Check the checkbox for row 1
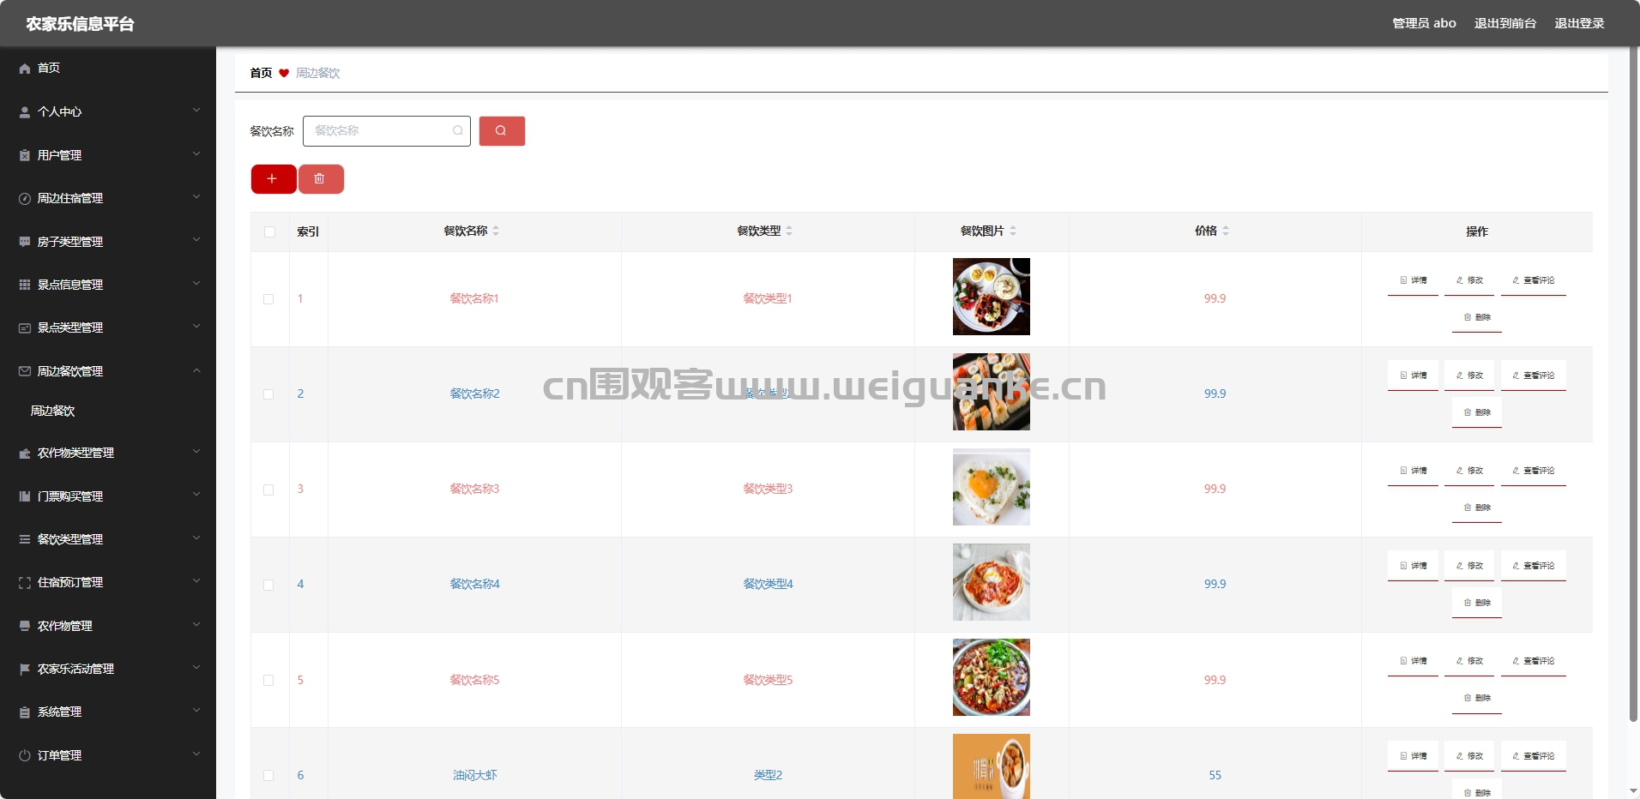This screenshot has width=1640, height=799. 268,299
